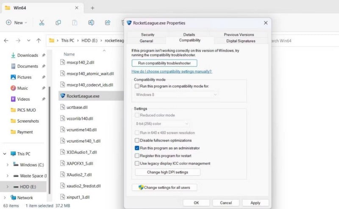Open the Music folder in sidebar
This screenshot has width=339, height=209.
pyautogui.click(x=22, y=88)
